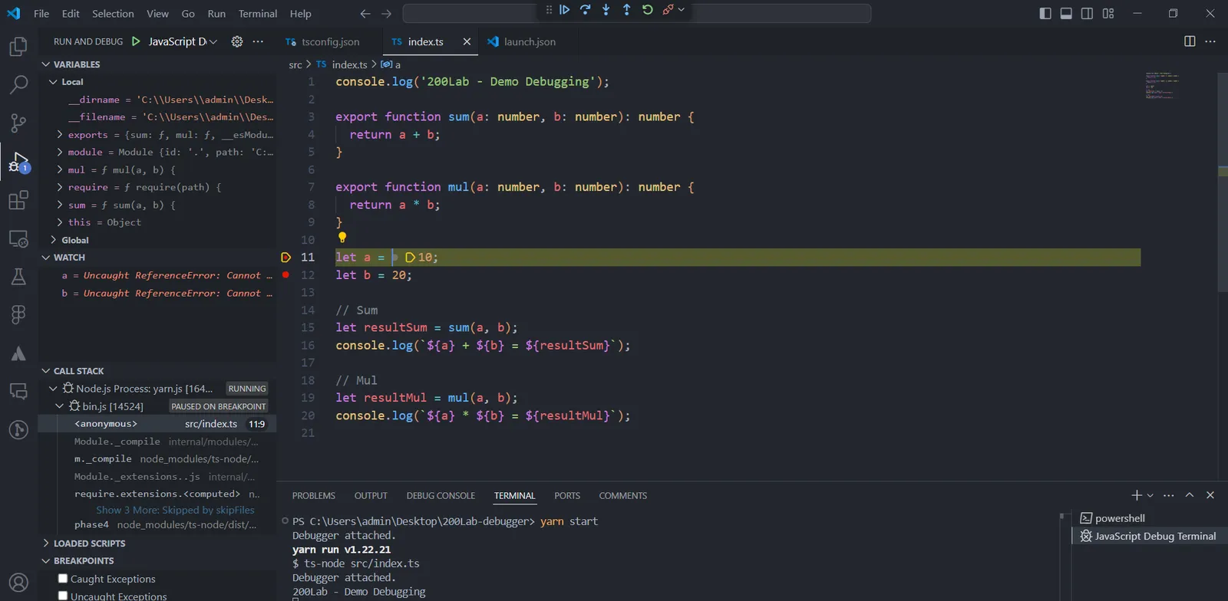The width and height of the screenshot is (1228, 601).
Task: Select watch expression a
Action: click(157, 275)
